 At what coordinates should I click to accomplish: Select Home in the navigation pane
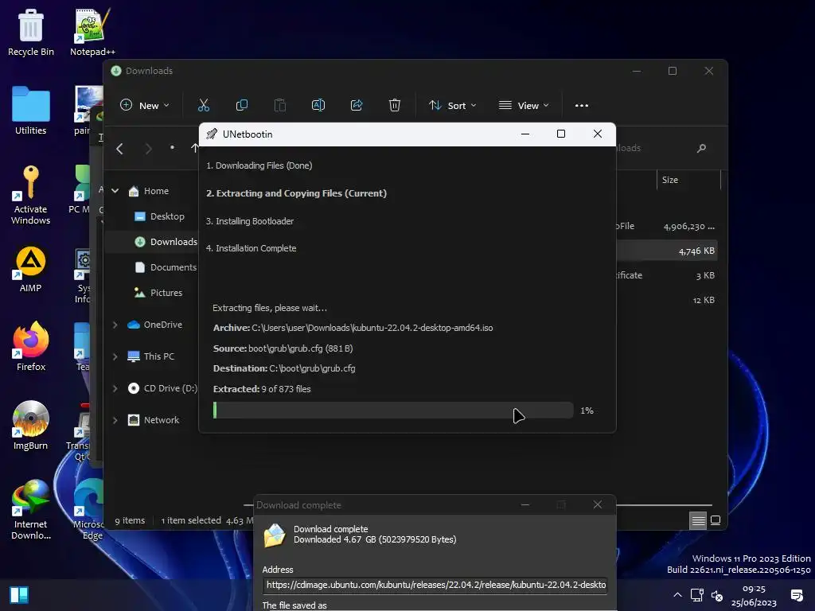point(149,191)
